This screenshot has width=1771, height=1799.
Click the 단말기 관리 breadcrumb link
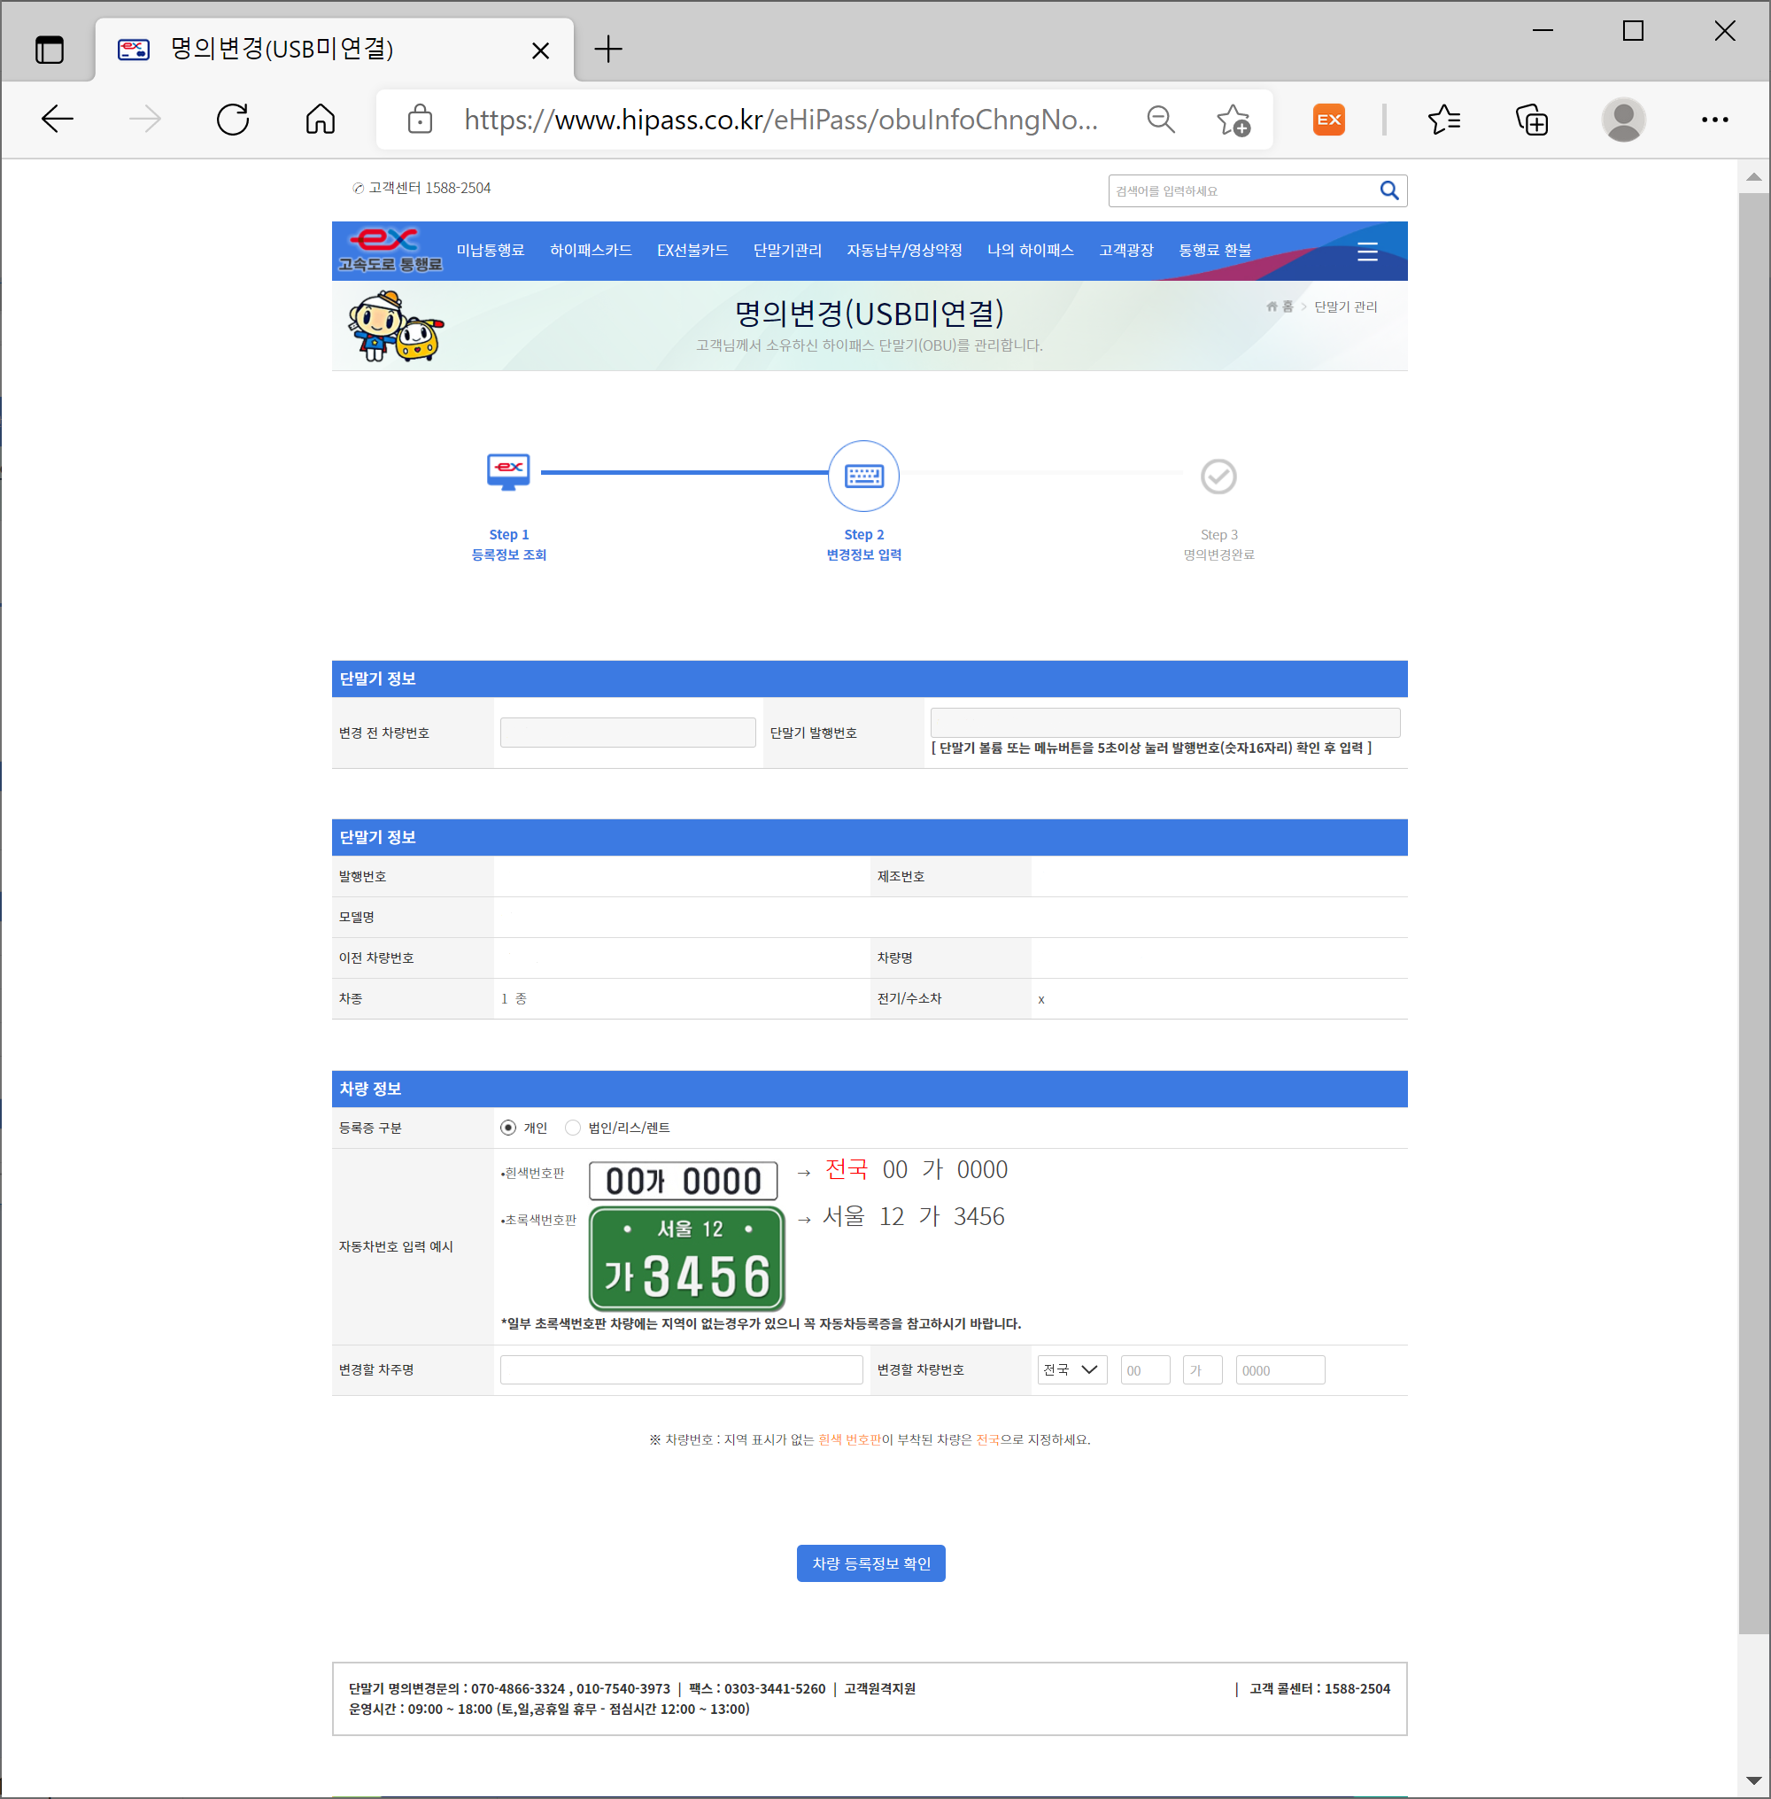pos(1345,307)
